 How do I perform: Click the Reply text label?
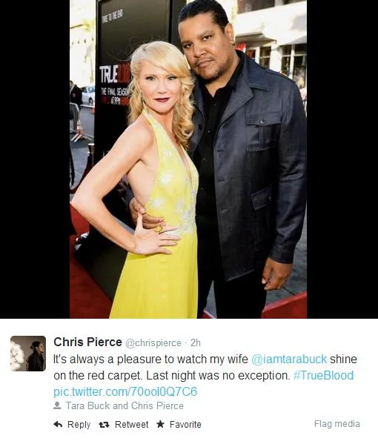tap(79, 425)
